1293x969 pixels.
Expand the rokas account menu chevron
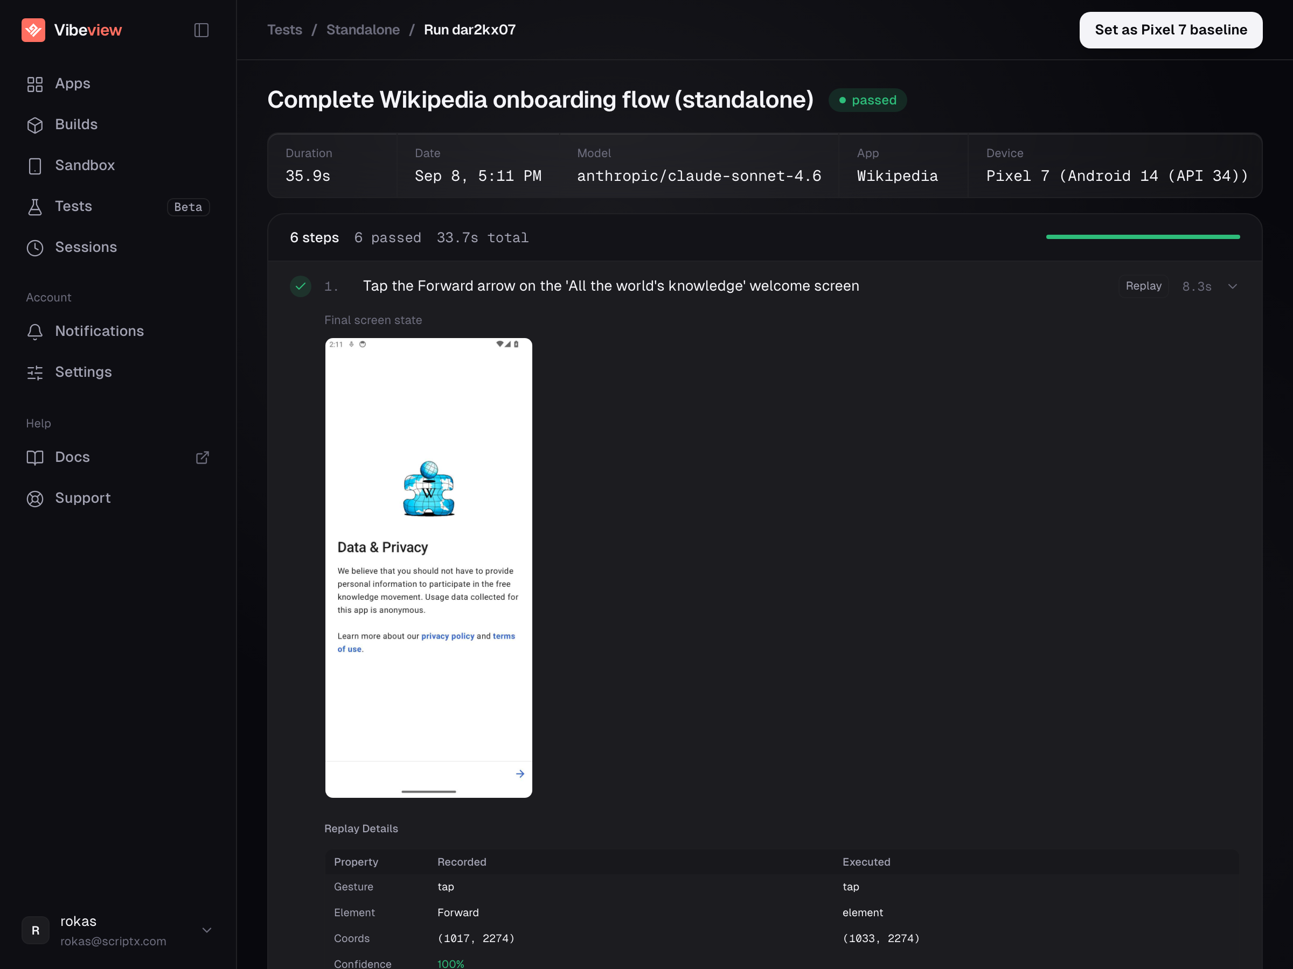(207, 930)
